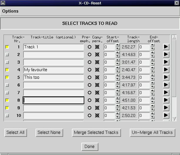
Task: Toggle pre-emphasis circle for track 9
Action: coord(90,108)
